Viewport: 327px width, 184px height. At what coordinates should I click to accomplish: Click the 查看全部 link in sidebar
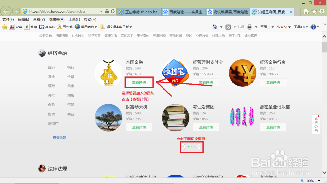(60, 138)
